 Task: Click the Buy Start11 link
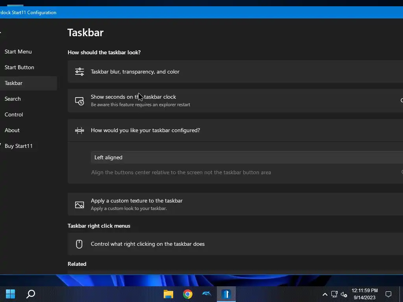18,146
